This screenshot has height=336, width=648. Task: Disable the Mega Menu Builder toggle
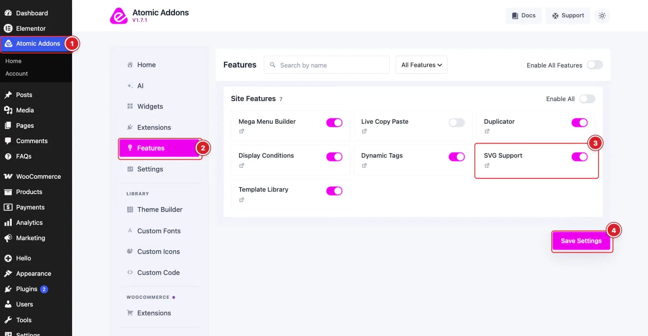[334, 123]
